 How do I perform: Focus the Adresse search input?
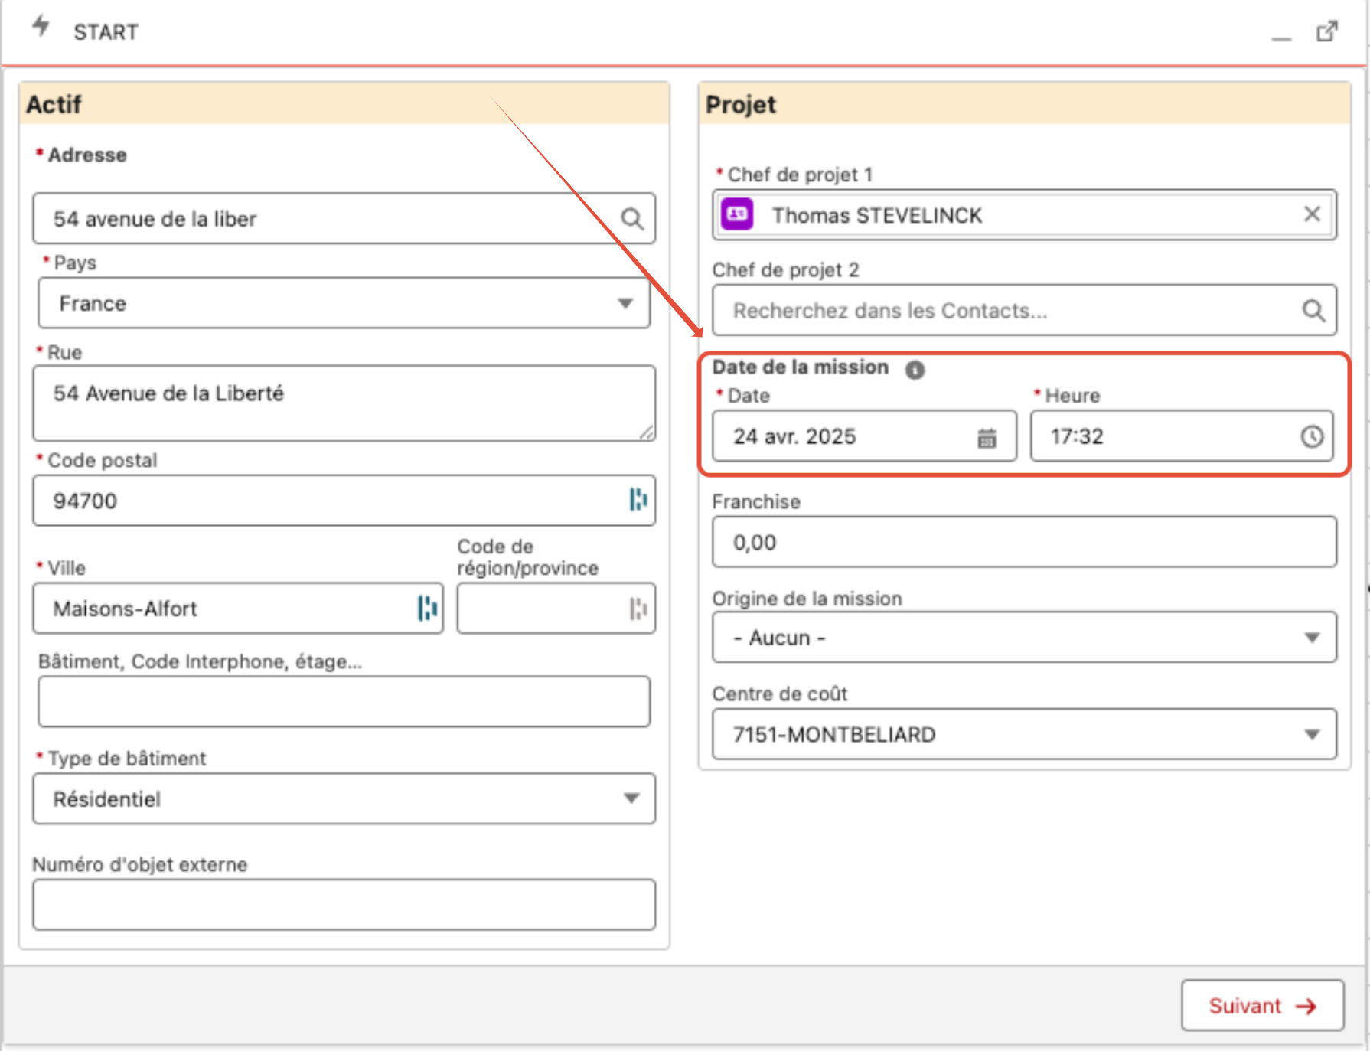pos(344,219)
